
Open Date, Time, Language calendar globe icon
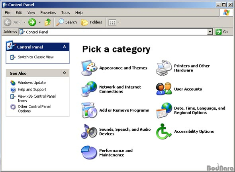(x=164, y=110)
